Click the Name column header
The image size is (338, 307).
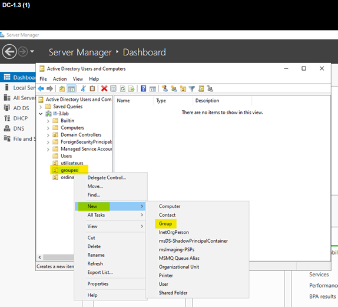click(134, 101)
